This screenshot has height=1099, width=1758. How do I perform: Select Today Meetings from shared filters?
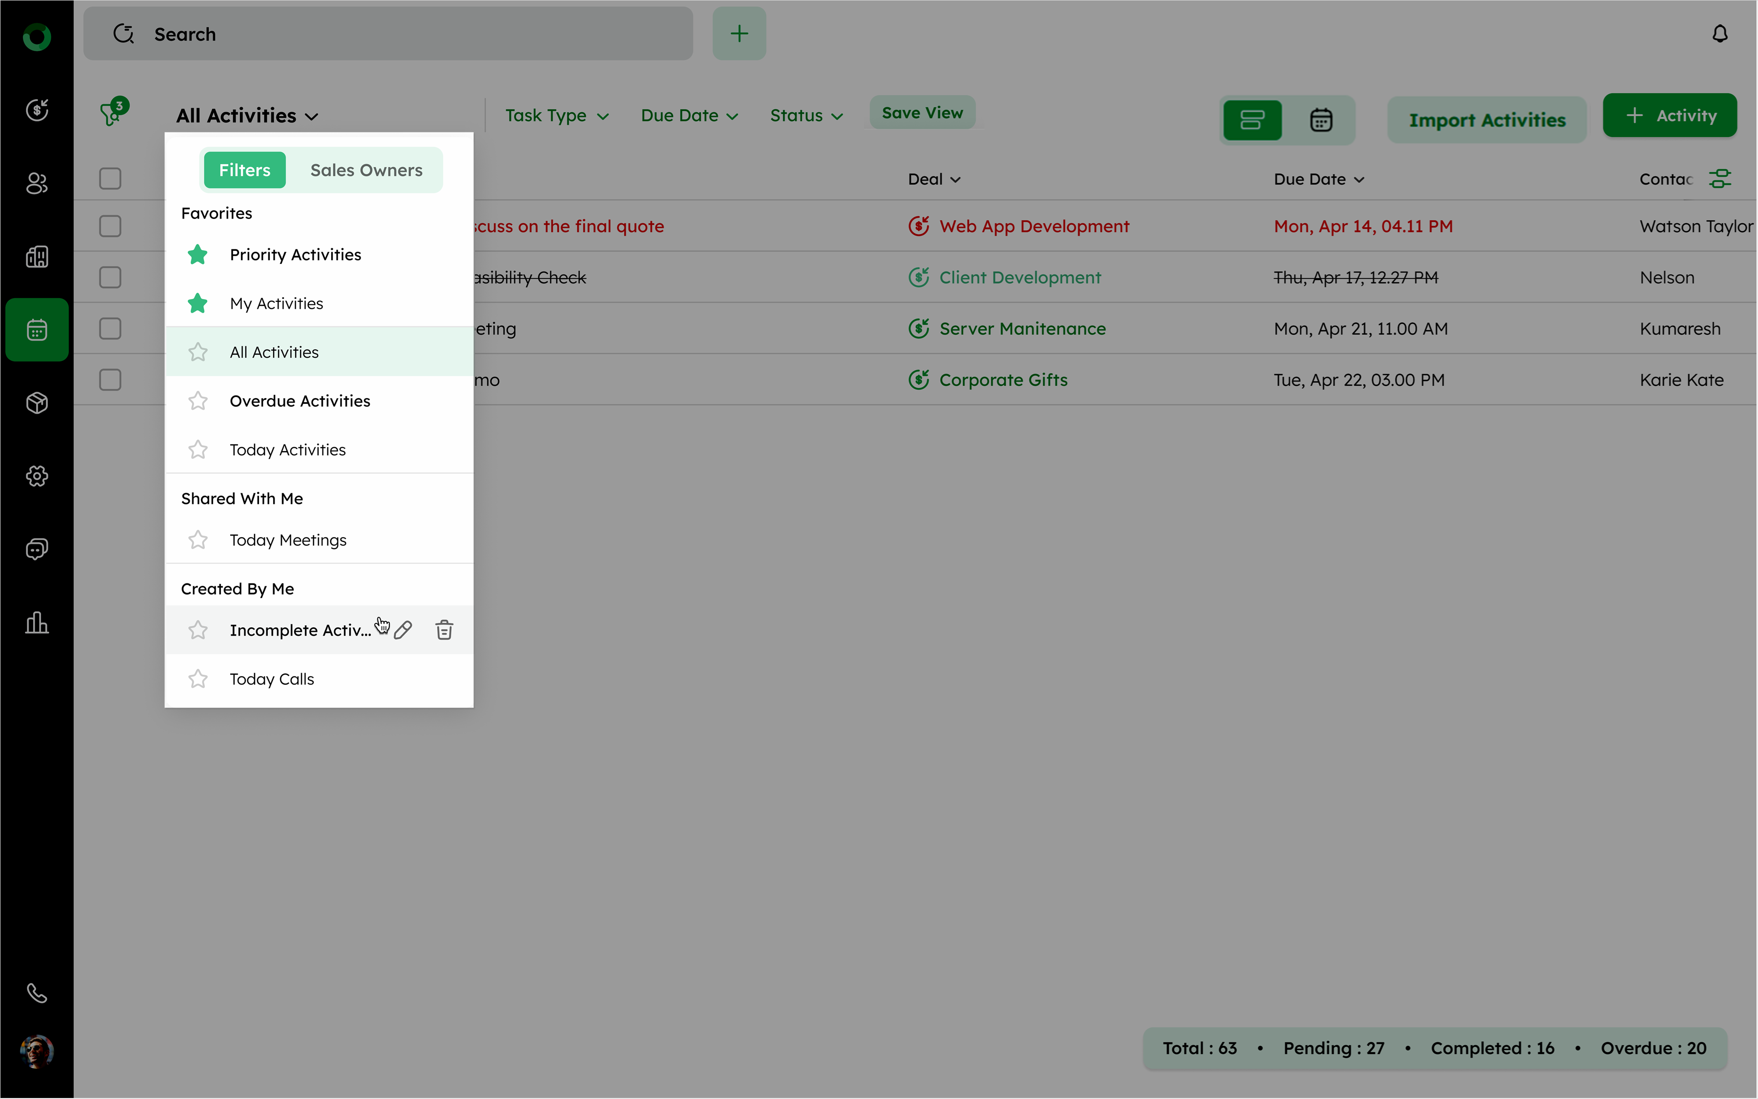tap(288, 540)
